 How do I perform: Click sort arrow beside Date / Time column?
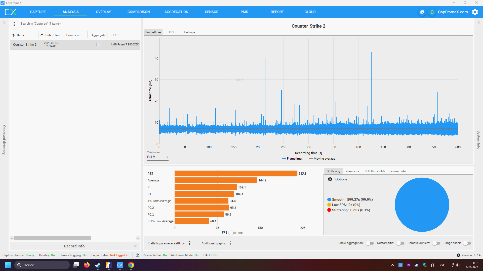coord(42,35)
